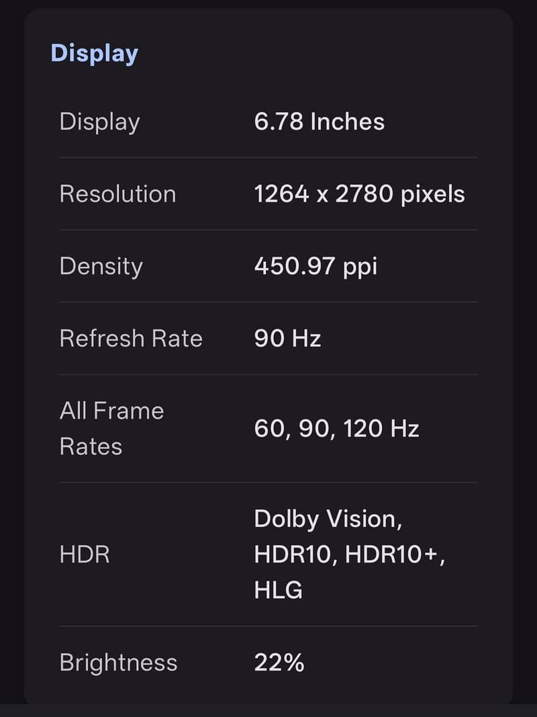Viewport: 537px width, 717px height.
Task: Click the 60, 90, 120 Hz value
Action: pyautogui.click(x=336, y=429)
